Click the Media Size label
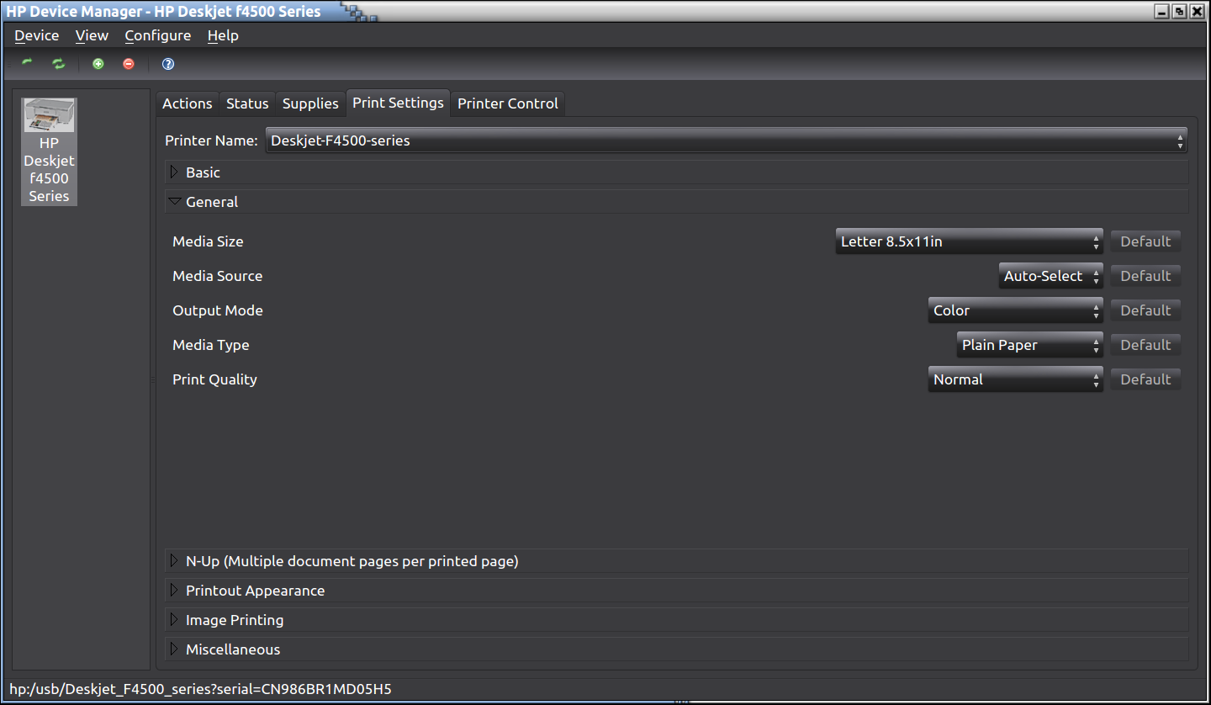This screenshot has height=705, width=1211. (208, 241)
